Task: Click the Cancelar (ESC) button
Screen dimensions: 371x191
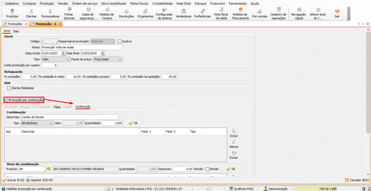Action: [x=356, y=180]
